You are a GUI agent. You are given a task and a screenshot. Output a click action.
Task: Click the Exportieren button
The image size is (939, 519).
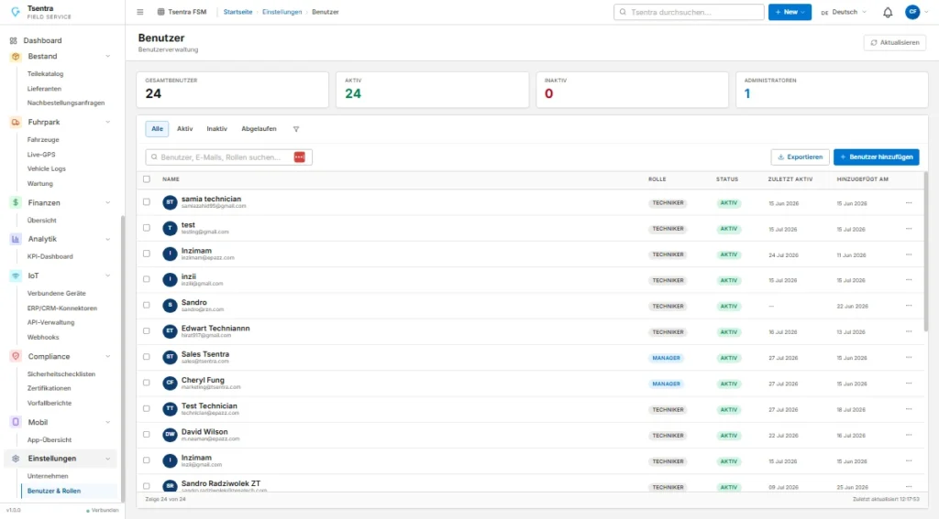[800, 157]
